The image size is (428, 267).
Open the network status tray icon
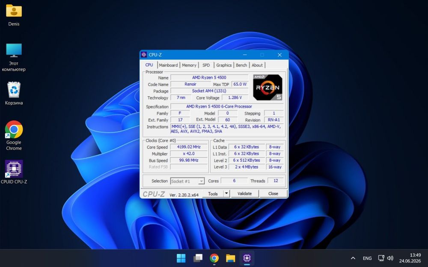click(x=381, y=258)
